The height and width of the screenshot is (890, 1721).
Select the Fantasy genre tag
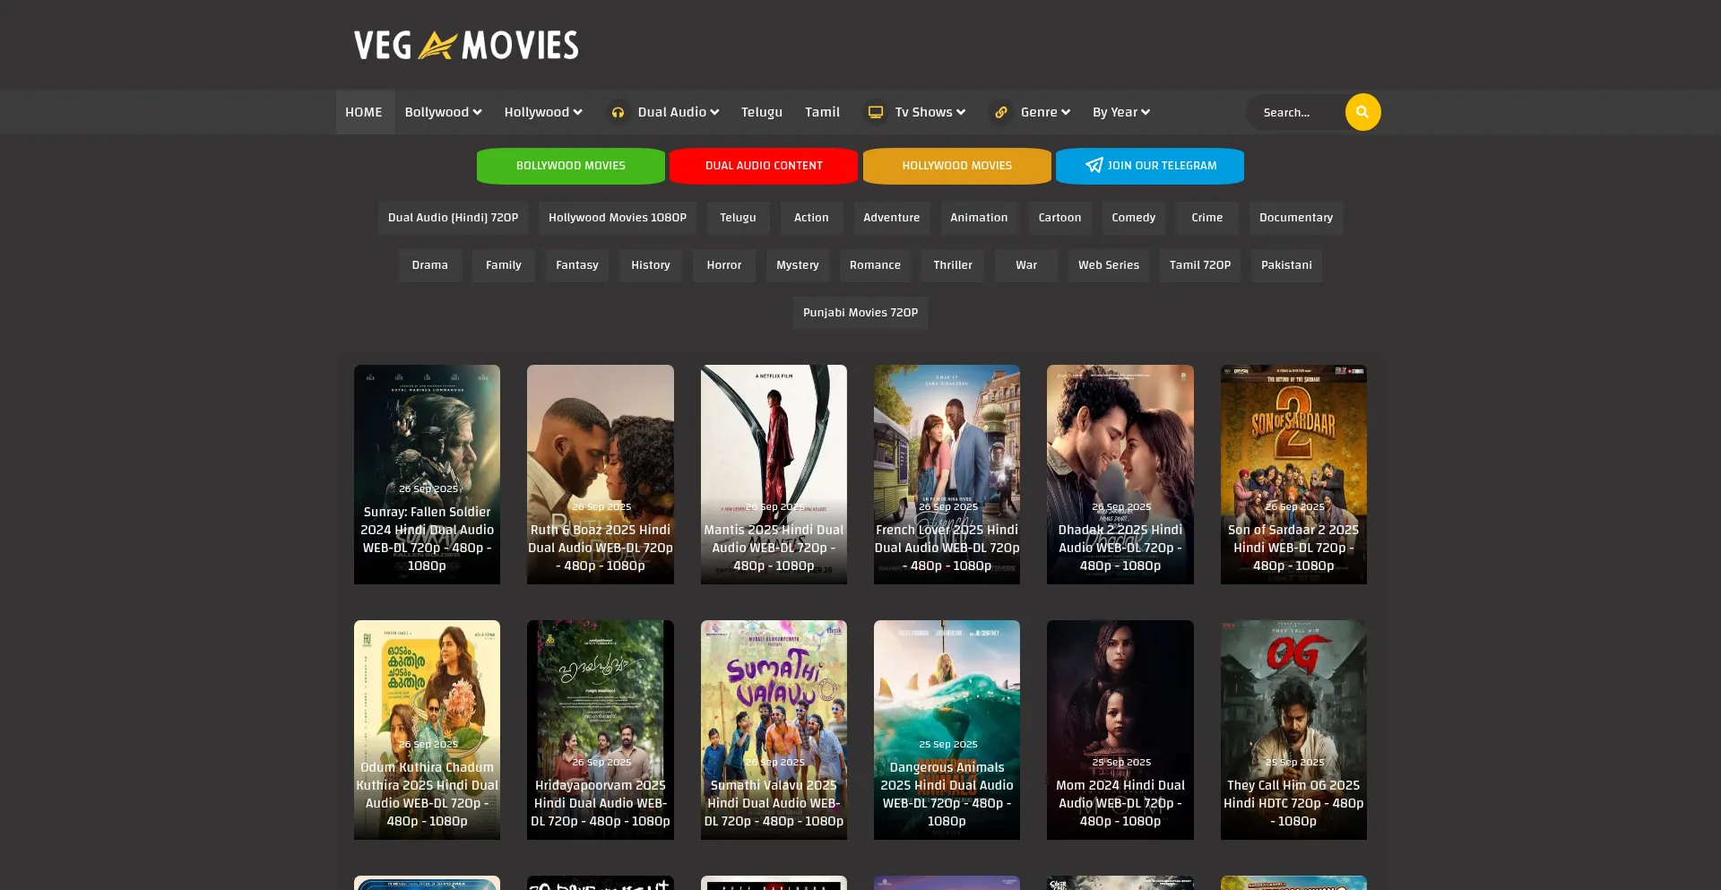577,265
